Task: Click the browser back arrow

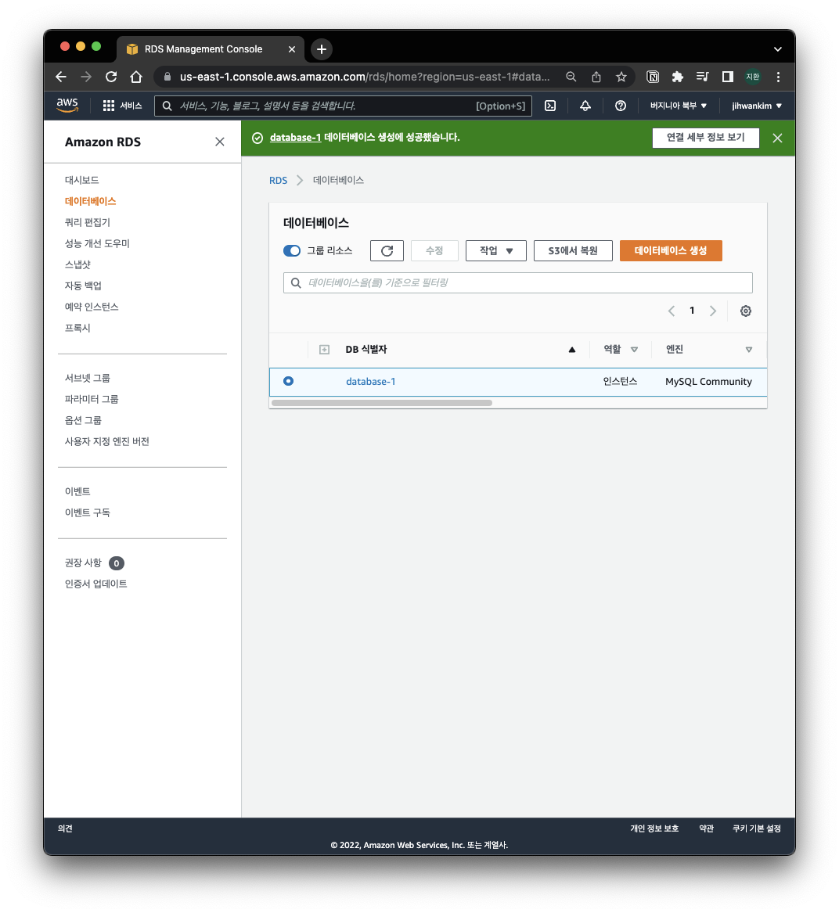Action: (61, 77)
